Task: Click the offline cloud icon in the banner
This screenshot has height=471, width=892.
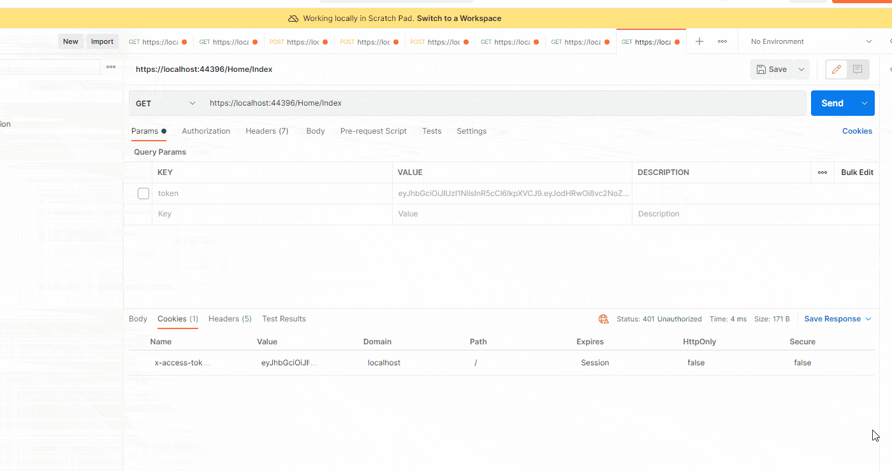Action: point(293,18)
